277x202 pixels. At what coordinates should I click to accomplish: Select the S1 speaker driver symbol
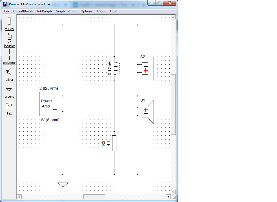[148, 112]
